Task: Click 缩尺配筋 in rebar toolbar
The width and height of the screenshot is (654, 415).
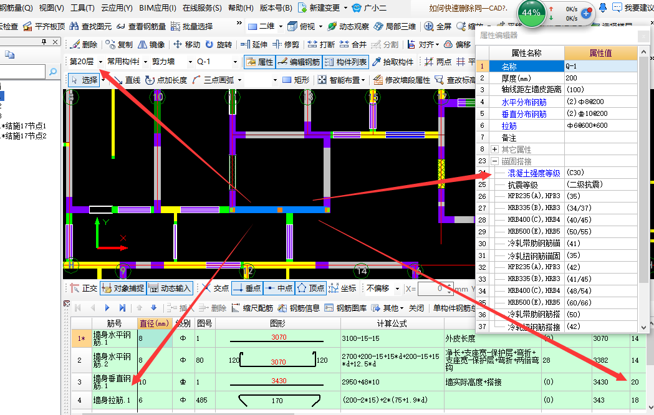Action: pyautogui.click(x=252, y=308)
